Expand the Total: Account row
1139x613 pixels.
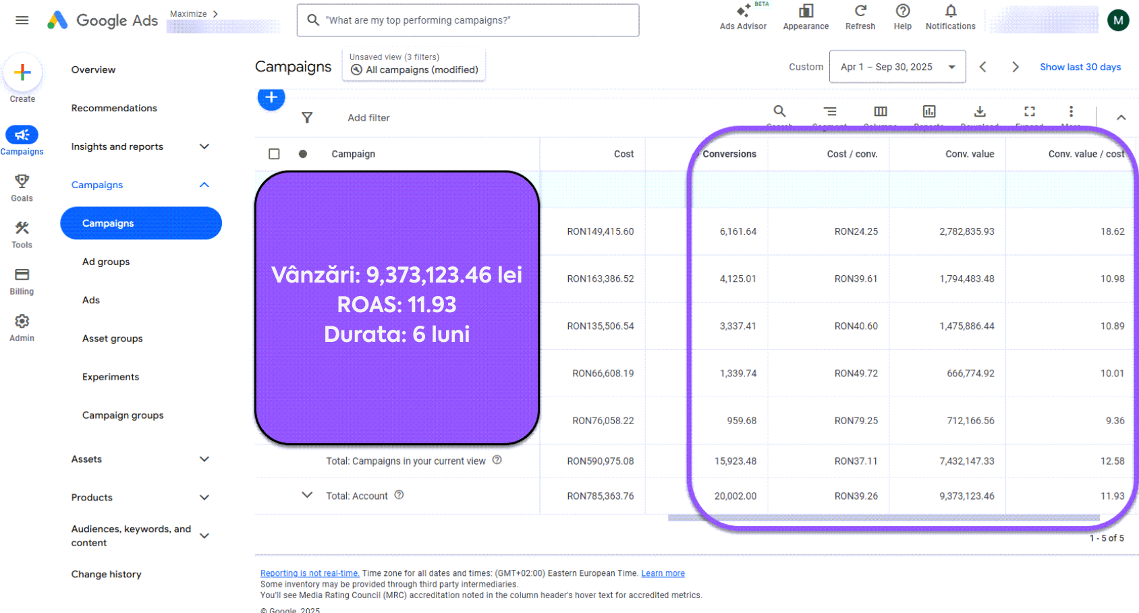point(308,495)
